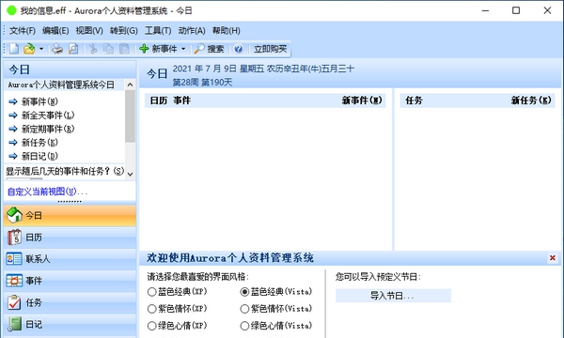The width and height of the screenshot is (564, 338).
Task: Click the date line 2021 年 7 月 9日 星期五
Action: coord(218,69)
